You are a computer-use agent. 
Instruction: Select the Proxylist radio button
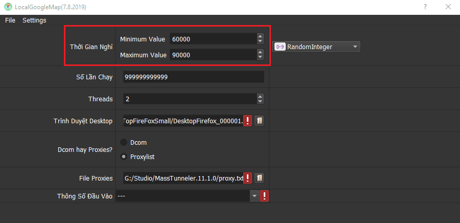coord(124,157)
